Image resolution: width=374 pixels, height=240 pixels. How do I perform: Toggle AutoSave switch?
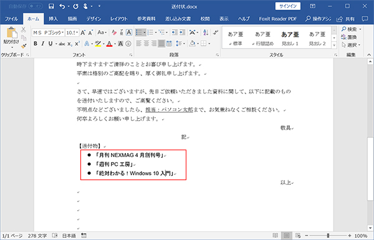tap(36, 6)
